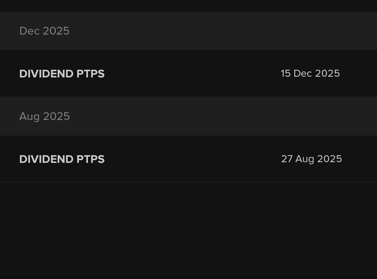Select the transaction row showing 27 Aug 2025
This screenshot has width=377, height=279.
click(x=188, y=159)
